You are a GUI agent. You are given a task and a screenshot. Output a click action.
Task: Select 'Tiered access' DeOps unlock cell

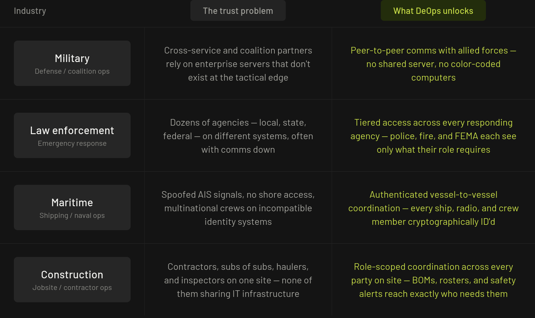coord(433,136)
